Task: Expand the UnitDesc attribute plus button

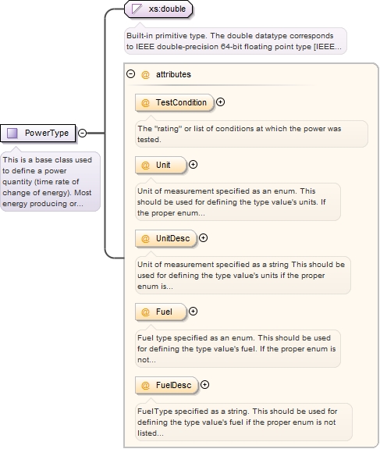Action: [203, 238]
